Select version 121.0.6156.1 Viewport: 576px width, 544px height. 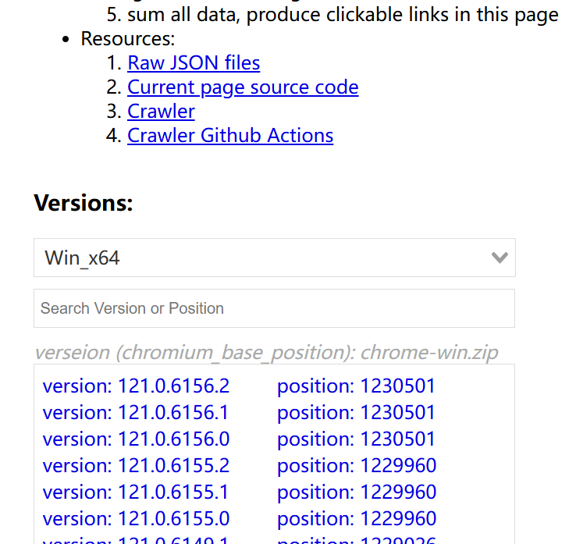coord(136,413)
